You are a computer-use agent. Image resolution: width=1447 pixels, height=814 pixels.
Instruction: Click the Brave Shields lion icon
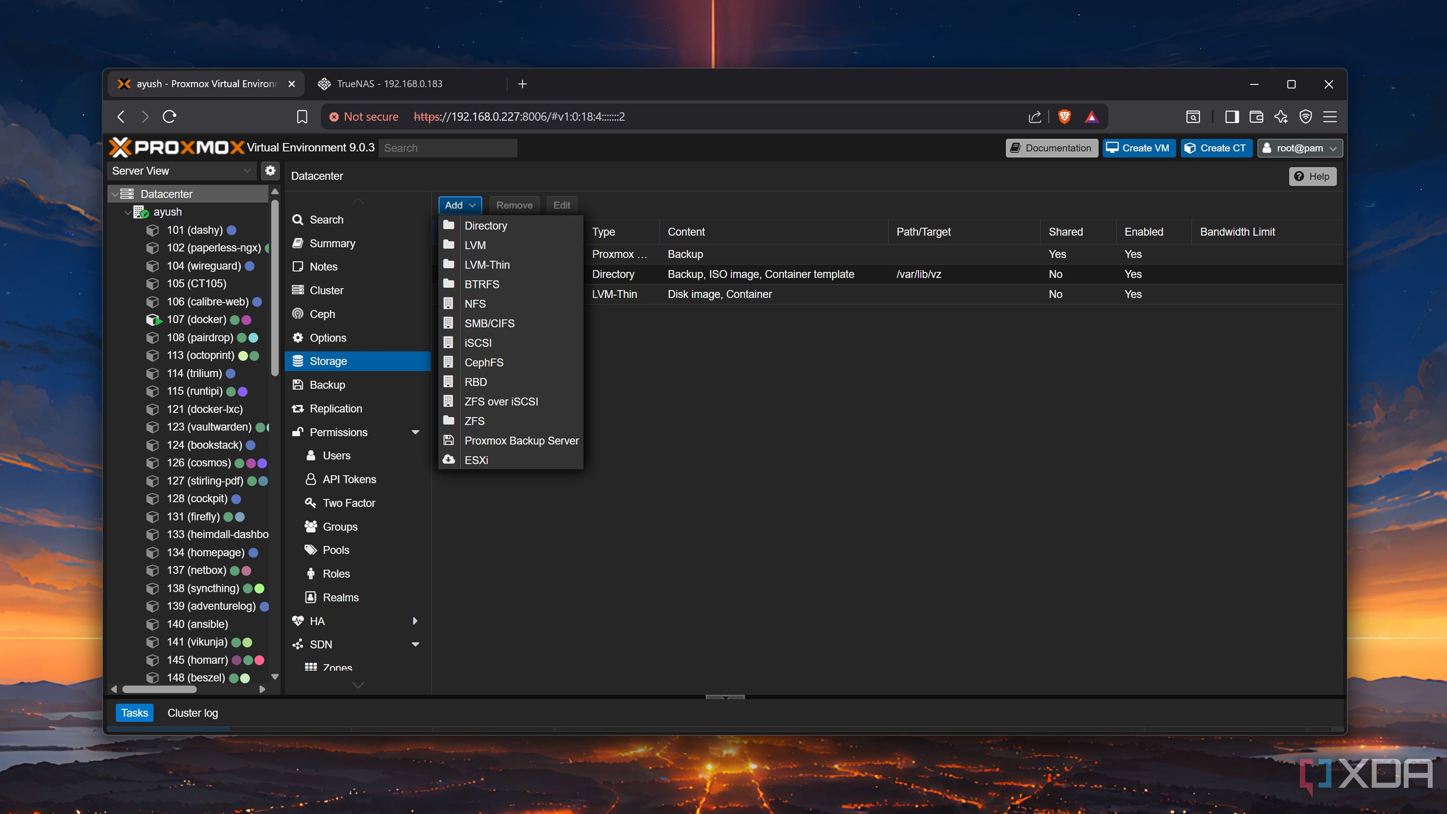[x=1064, y=116]
